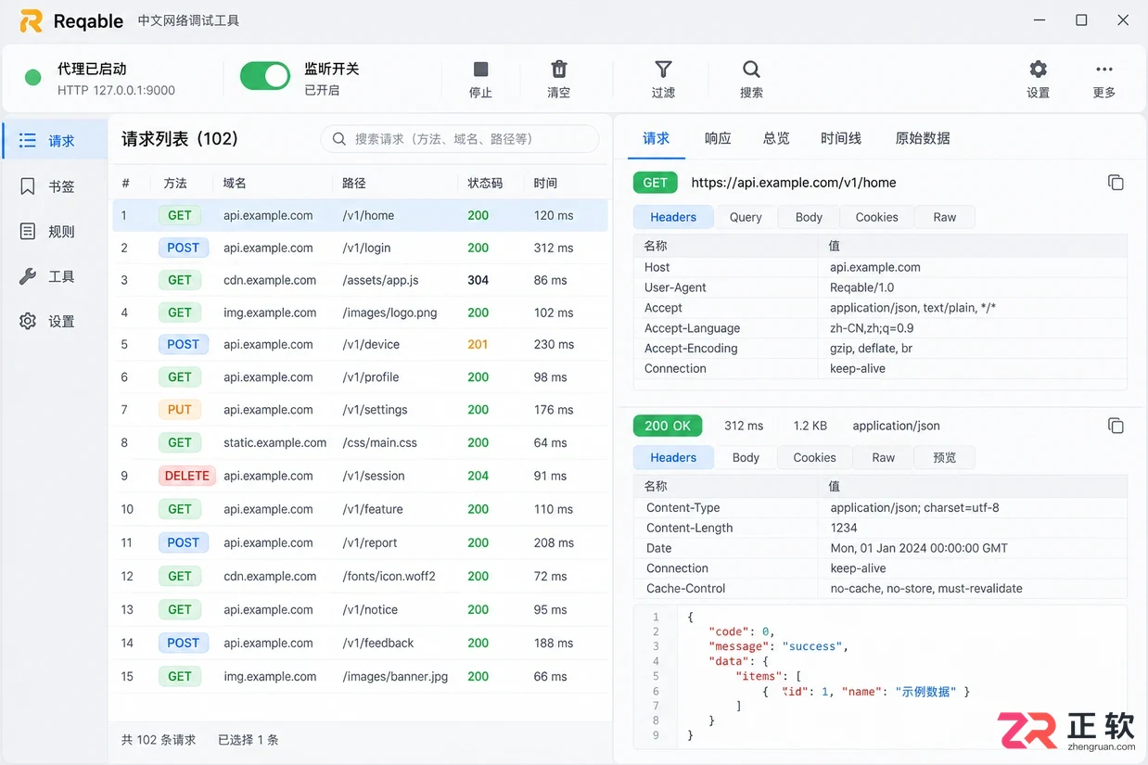Sort by the 时间 column header

tap(545, 183)
